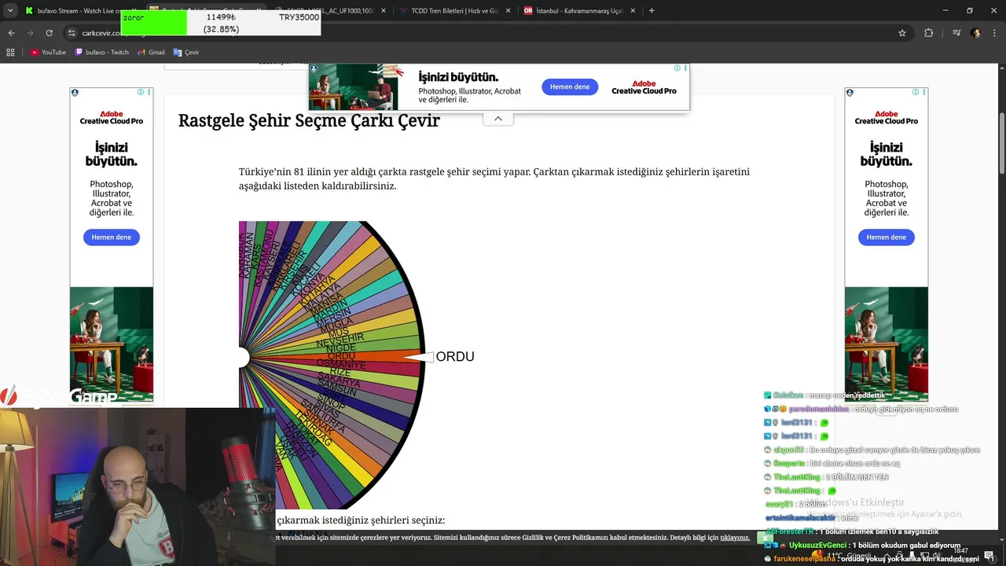Screen dimensions: 1006x566
Task: Open the Chrome three-dot menu
Action: 994,33
